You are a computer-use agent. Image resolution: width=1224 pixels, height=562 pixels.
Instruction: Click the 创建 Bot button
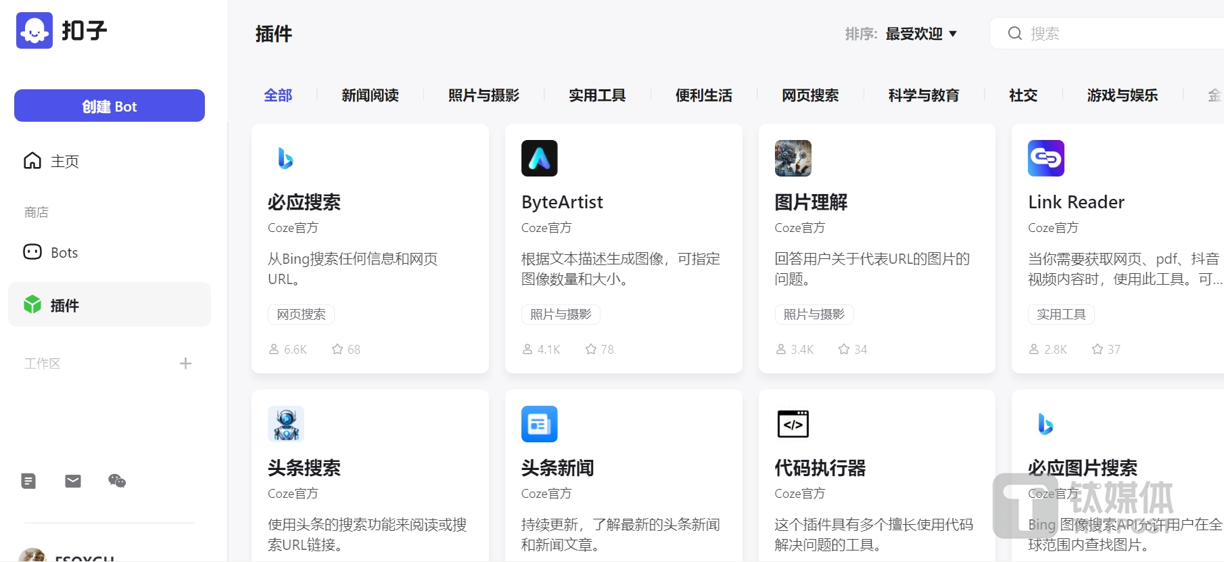pyautogui.click(x=110, y=106)
